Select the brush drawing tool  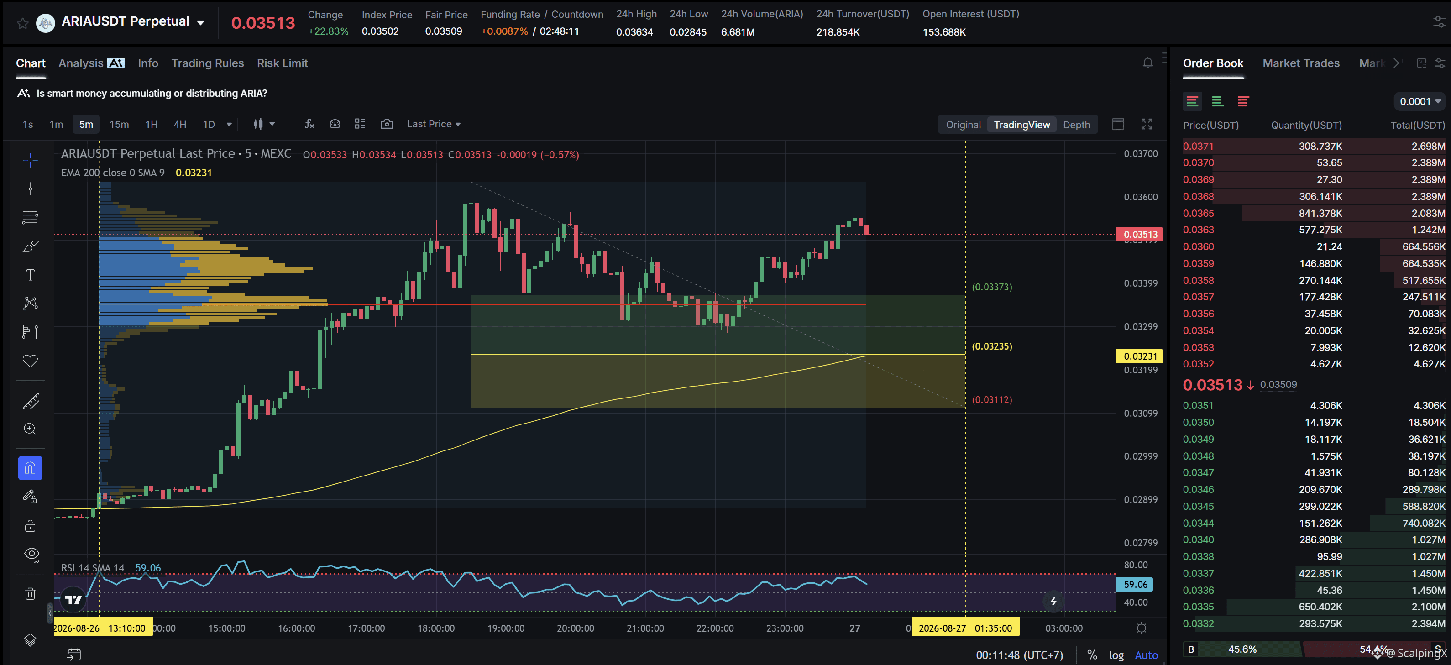pyautogui.click(x=31, y=246)
